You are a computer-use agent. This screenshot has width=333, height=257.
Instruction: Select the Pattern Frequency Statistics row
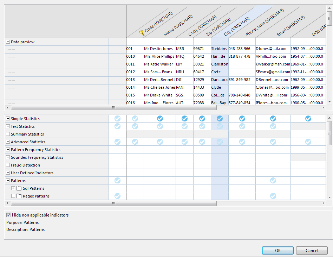pyautogui.click(x=35, y=150)
